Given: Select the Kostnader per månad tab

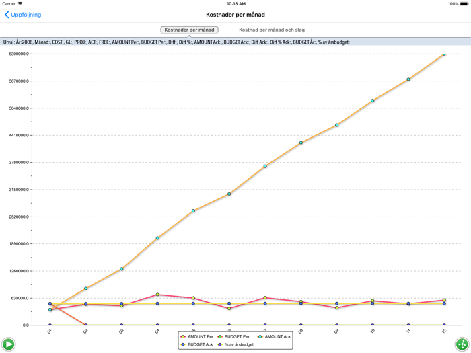Looking at the screenshot, I should tap(189, 30).
